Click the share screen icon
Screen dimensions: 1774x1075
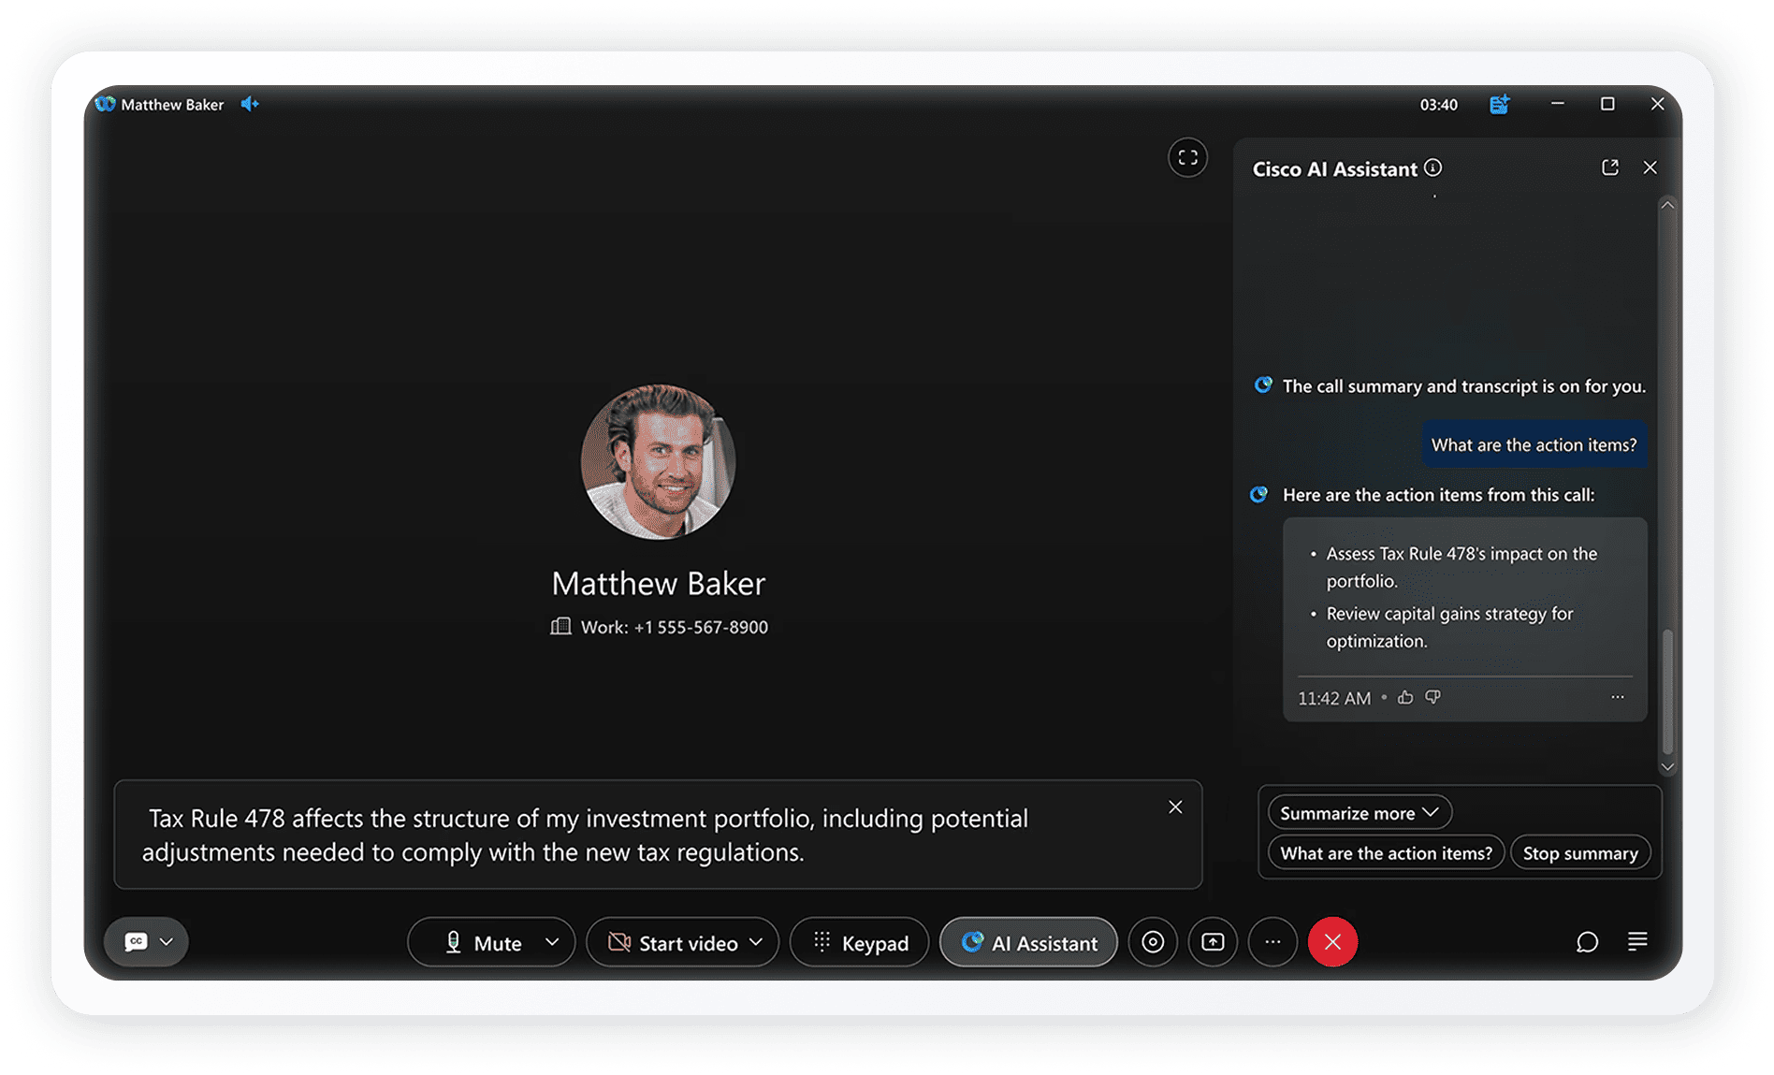1213,942
